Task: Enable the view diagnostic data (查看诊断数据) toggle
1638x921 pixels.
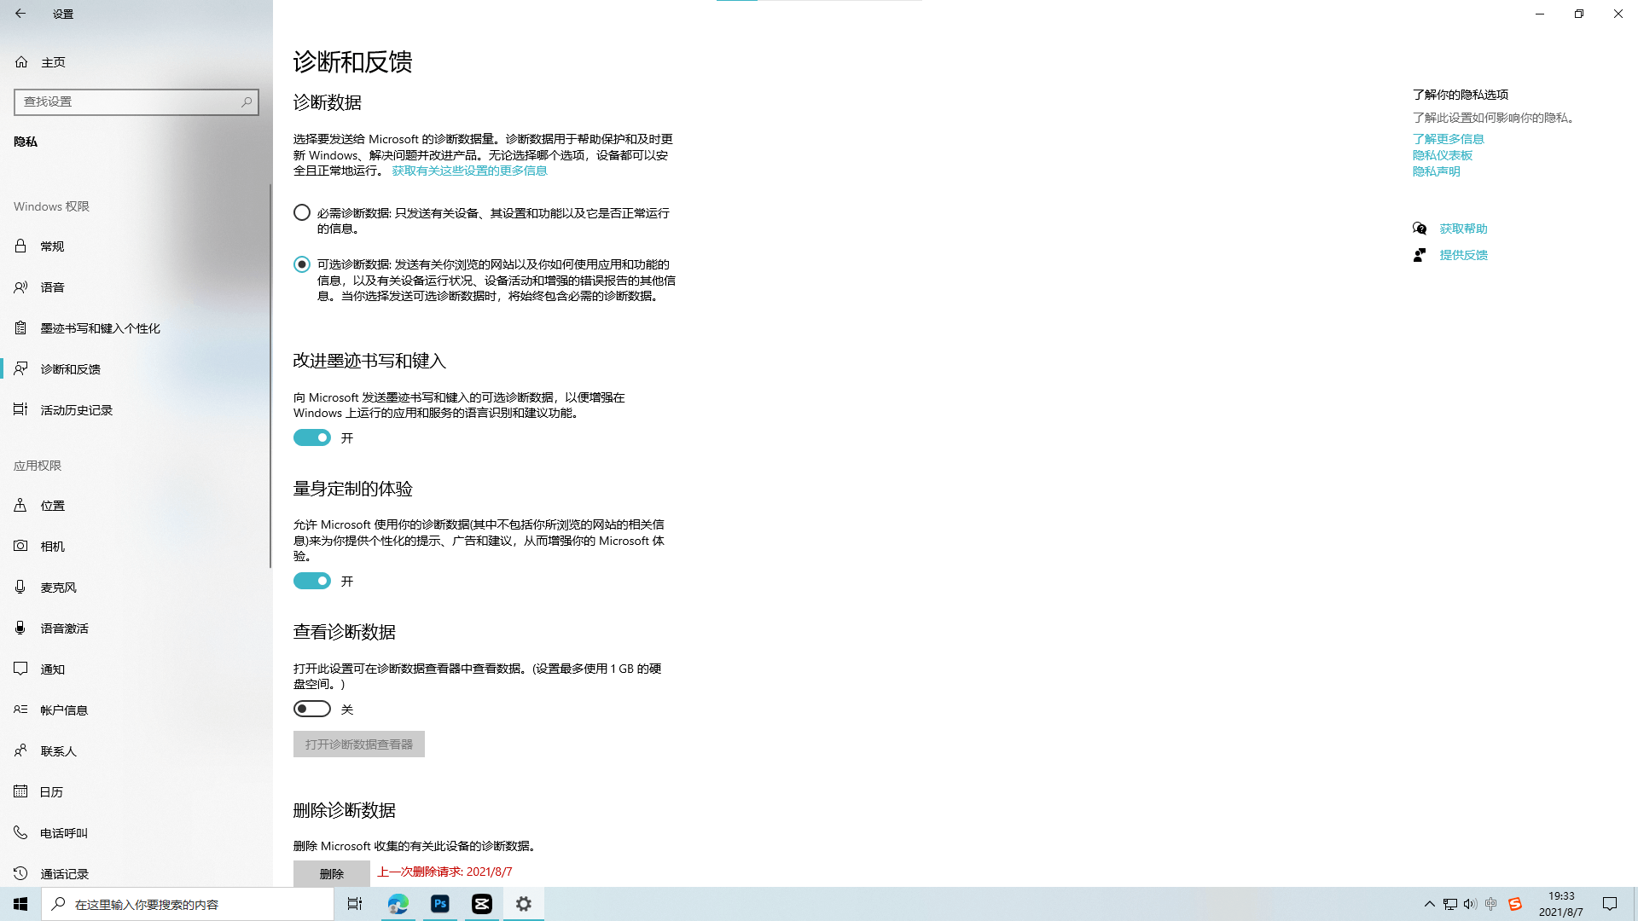Action: point(312,709)
